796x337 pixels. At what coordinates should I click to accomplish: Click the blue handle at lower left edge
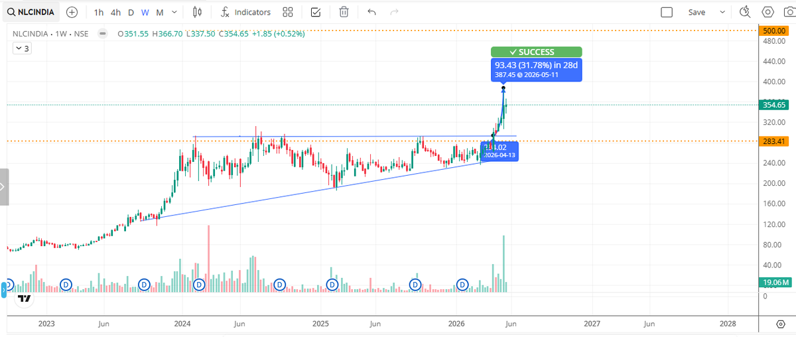pos(3,289)
